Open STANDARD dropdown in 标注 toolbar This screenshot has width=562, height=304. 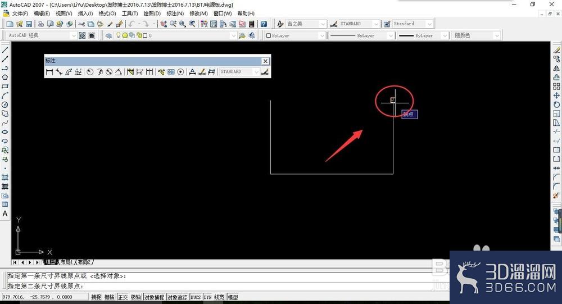(256, 72)
